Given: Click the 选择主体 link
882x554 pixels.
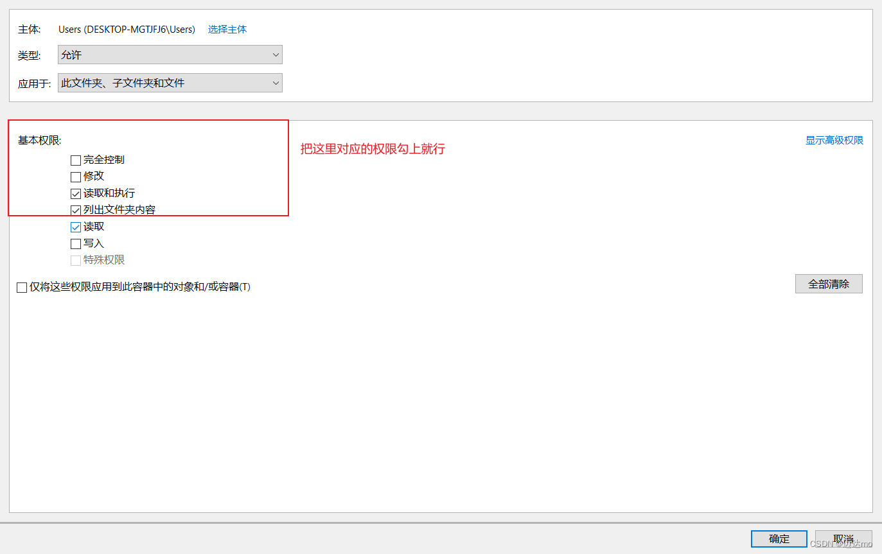Looking at the screenshot, I should pos(227,30).
